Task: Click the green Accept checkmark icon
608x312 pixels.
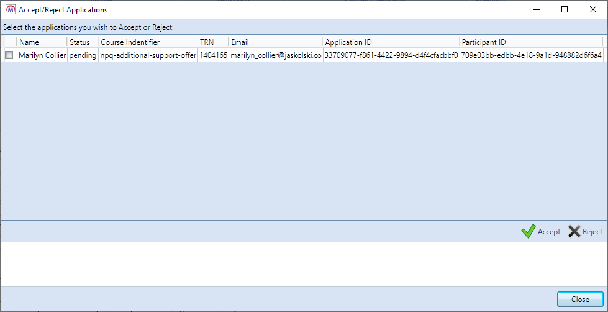Action: click(x=528, y=232)
